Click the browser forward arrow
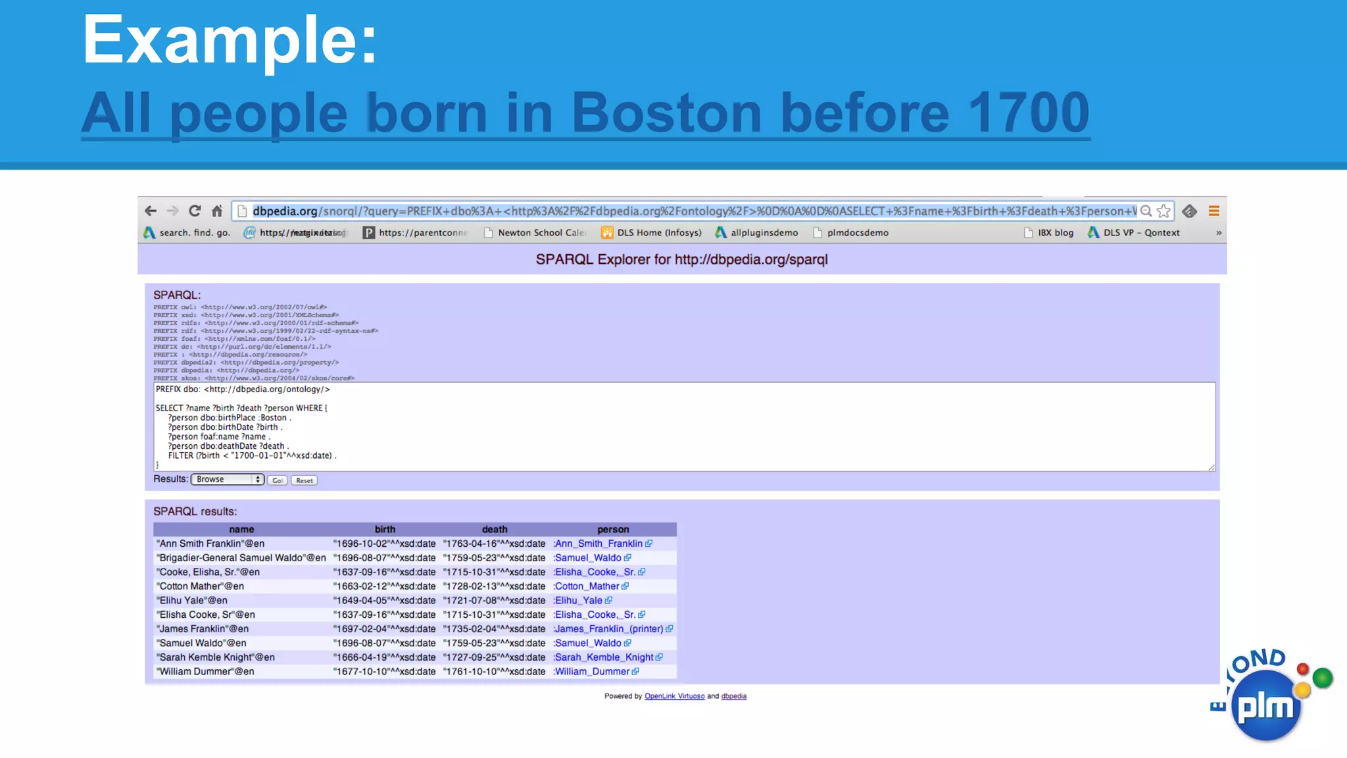This screenshot has height=758, width=1347. pyautogui.click(x=172, y=211)
